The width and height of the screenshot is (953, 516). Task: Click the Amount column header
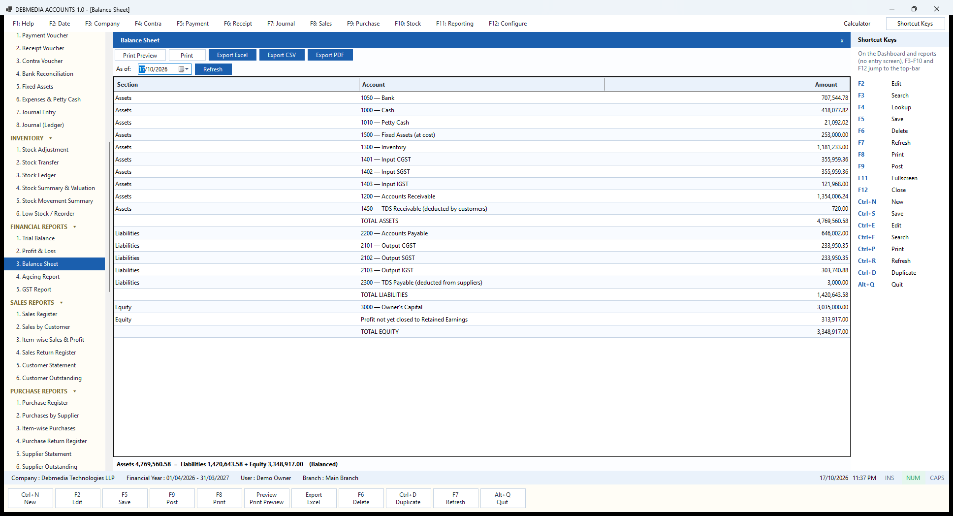tap(727, 85)
